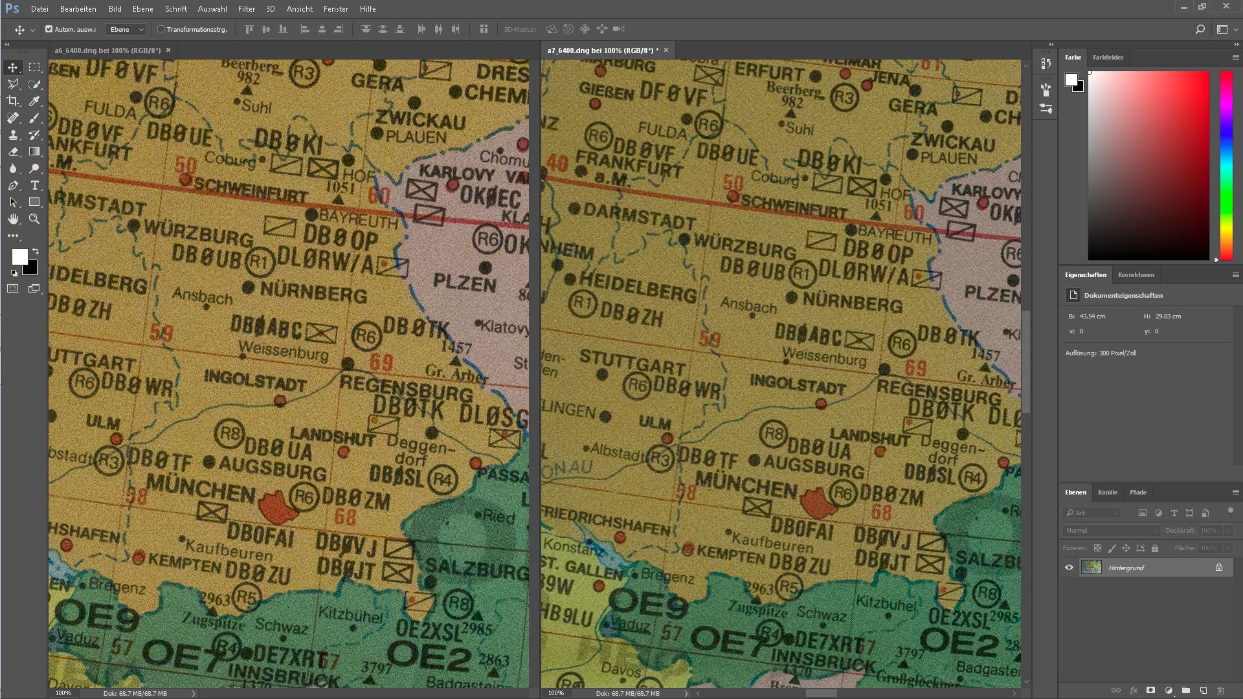Choose the Spot Healing Brush tool
Image resolution: width=1243 pixels, height=699 pixels.
coord(13,118)
